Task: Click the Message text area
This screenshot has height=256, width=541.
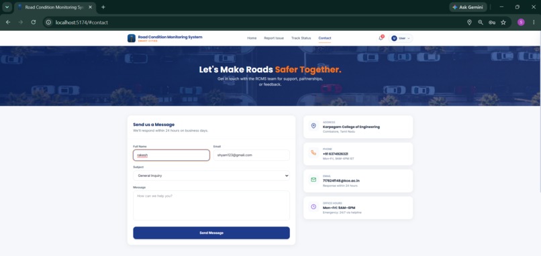Action: click(x=211, y=205)
